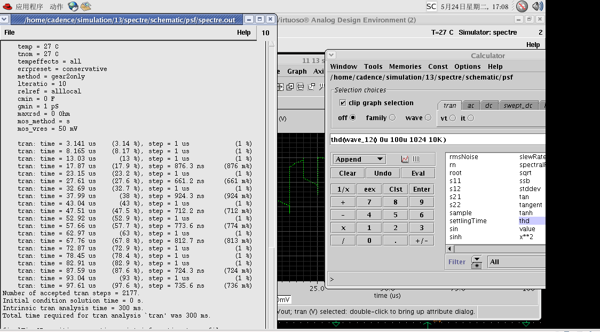Choose the vt radio option
Viewport: 600px width, 332px height.
pos(453,118)
